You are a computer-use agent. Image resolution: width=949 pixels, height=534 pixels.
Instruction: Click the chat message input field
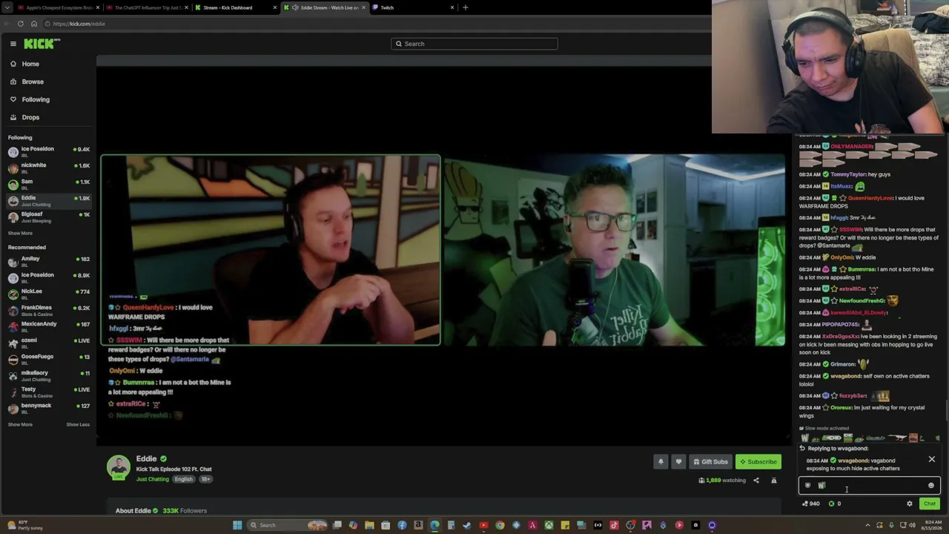[x=870, y=486]
